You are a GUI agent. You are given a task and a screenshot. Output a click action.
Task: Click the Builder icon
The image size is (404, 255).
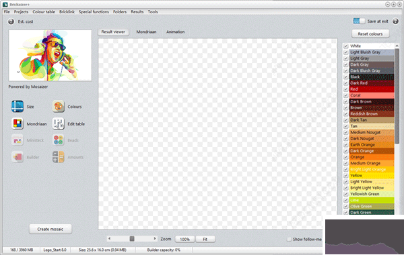coord(18,157)
